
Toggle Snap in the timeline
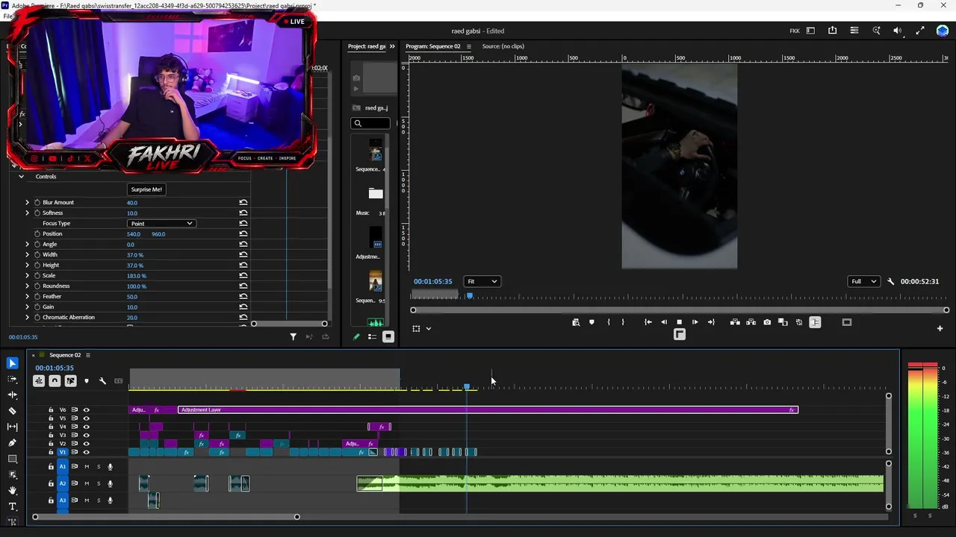(x=55, y=381)
